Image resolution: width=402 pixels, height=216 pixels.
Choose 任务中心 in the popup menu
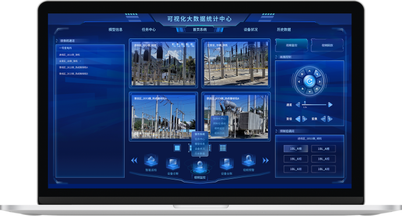coord(200,139)
